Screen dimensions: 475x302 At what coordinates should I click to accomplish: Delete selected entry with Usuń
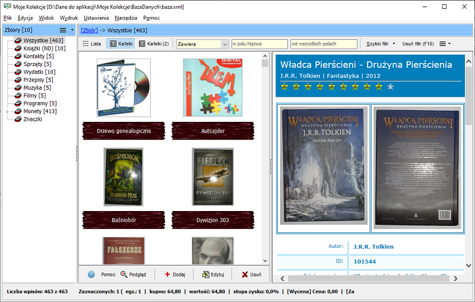[251, 275]
